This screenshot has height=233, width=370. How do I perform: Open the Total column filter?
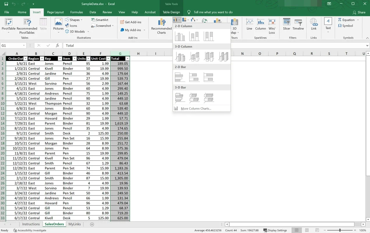pos(128,59)
